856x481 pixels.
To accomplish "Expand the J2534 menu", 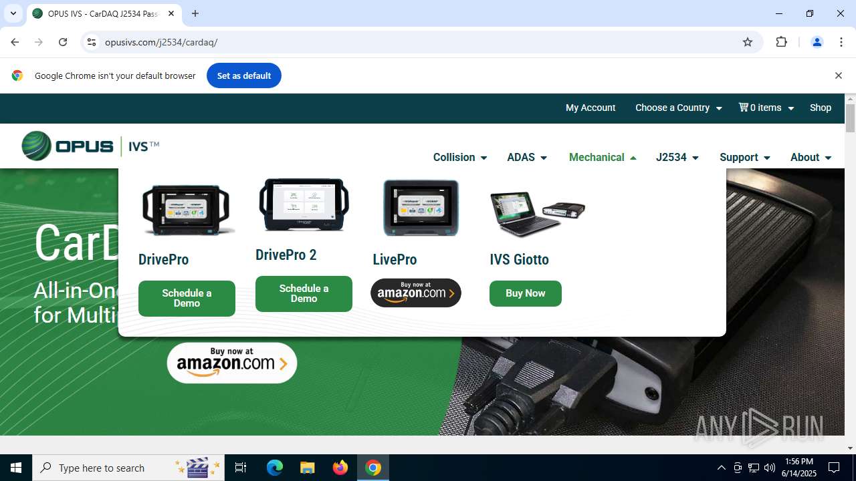I will click(x=677, y=158).
